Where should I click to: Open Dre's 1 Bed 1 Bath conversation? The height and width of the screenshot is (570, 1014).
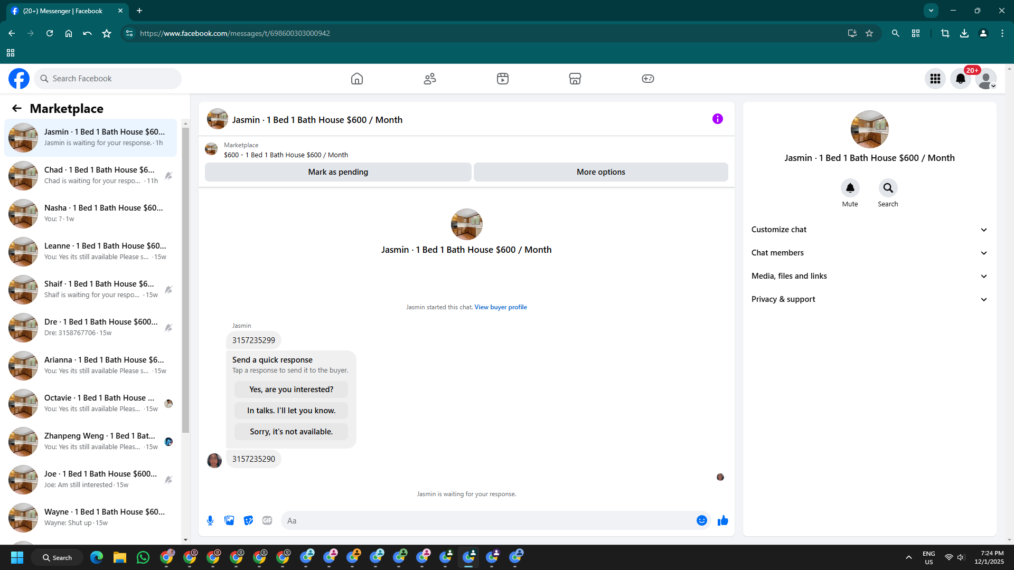click(x=91, y=328)
